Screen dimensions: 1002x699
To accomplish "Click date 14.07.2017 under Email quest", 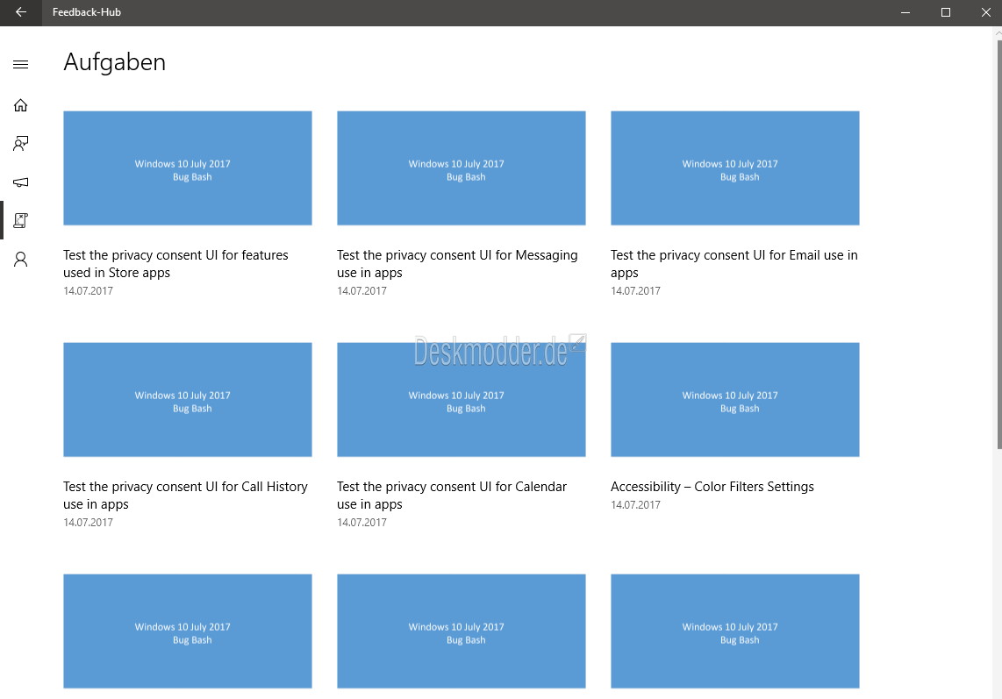I will [x=635, y=290].
